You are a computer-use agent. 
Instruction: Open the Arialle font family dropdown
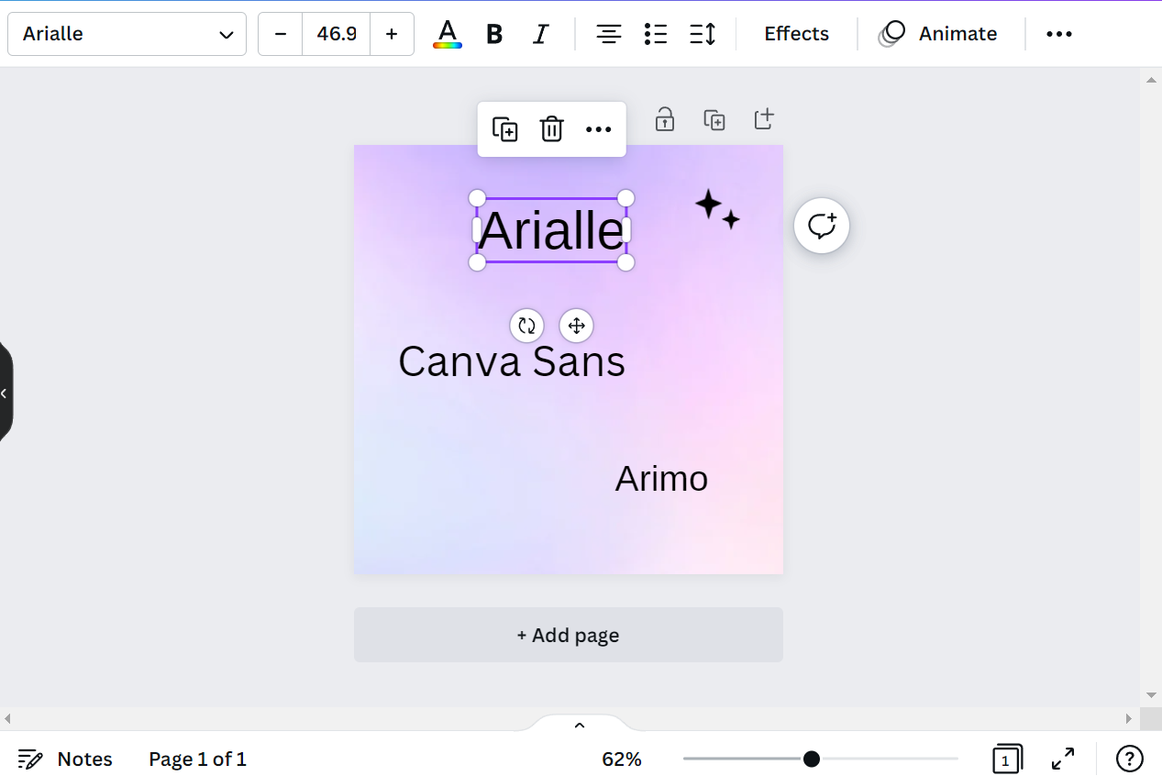pos(127,34)
